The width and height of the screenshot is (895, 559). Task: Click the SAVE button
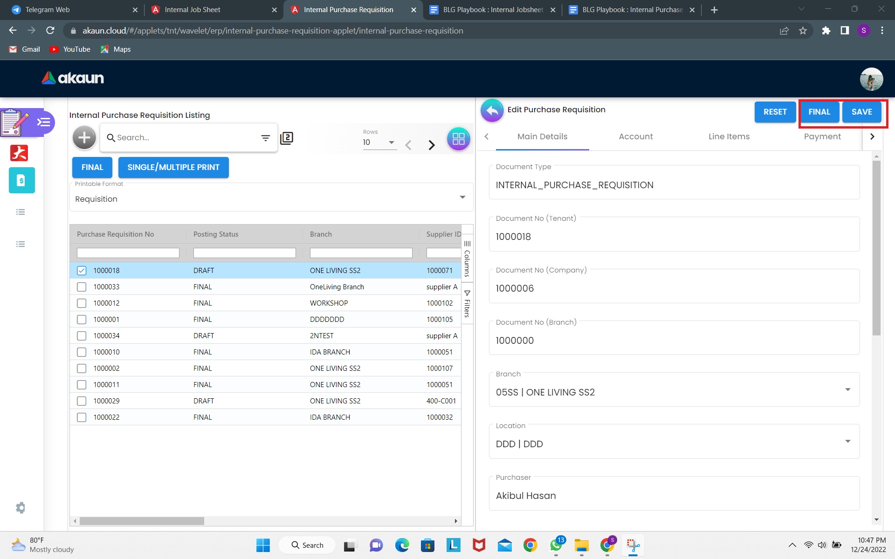tap(861, 112)
